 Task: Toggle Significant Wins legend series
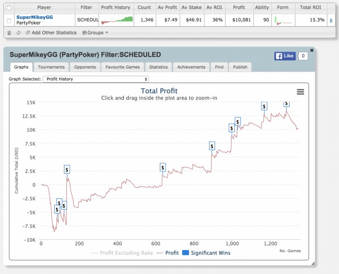pyautogui.click(x=206, y=253)
